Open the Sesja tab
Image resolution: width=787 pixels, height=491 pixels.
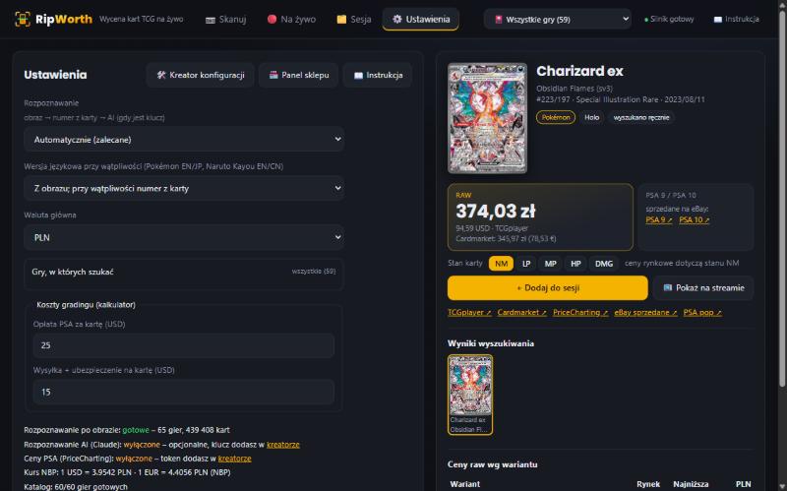click(x=354, y=19)
